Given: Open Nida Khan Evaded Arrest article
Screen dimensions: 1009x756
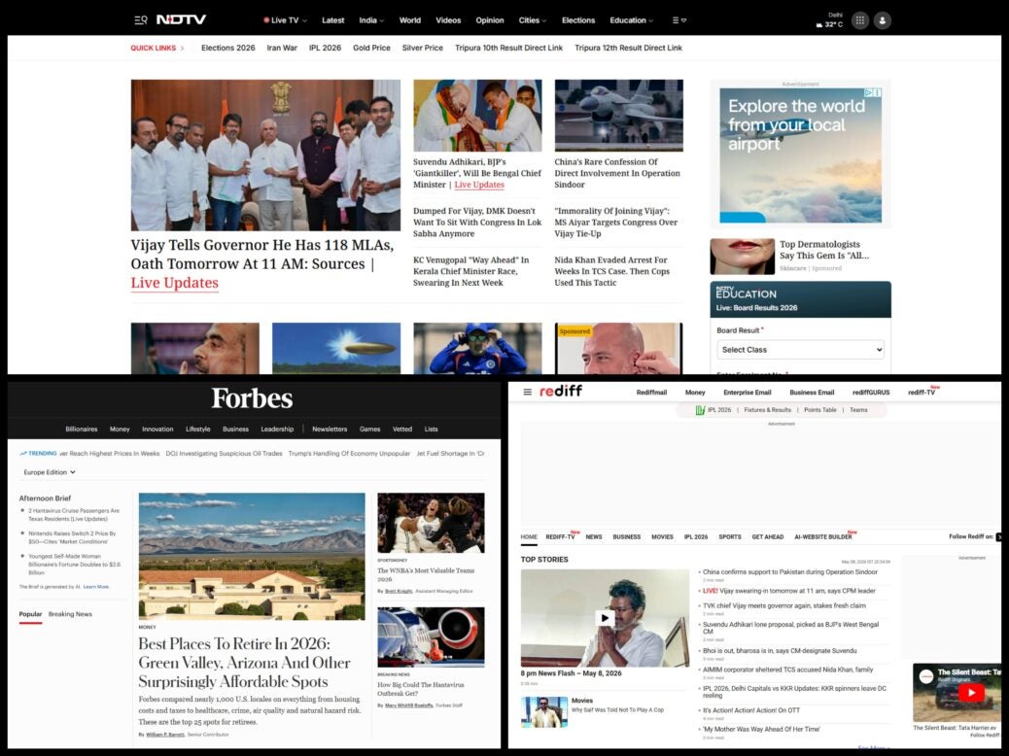Looking at the screenshot, I should [x=611, y=271].
